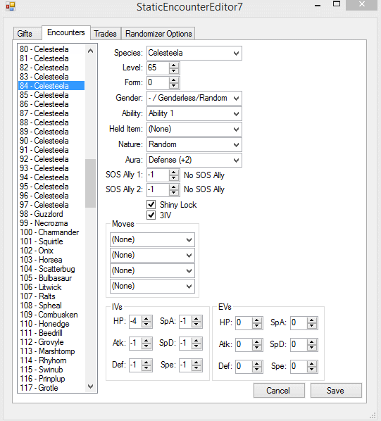Select list entry 106 - Litwick
The width and height of the screenshot is (381, 421).
tap(51, 287)
